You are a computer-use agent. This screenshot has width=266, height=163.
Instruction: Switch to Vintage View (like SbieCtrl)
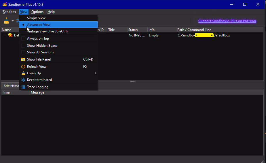pyautogui.click(x=47, y=31)
